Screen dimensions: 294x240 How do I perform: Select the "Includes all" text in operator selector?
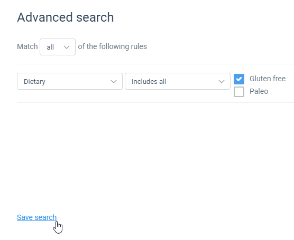pos(149,82)
